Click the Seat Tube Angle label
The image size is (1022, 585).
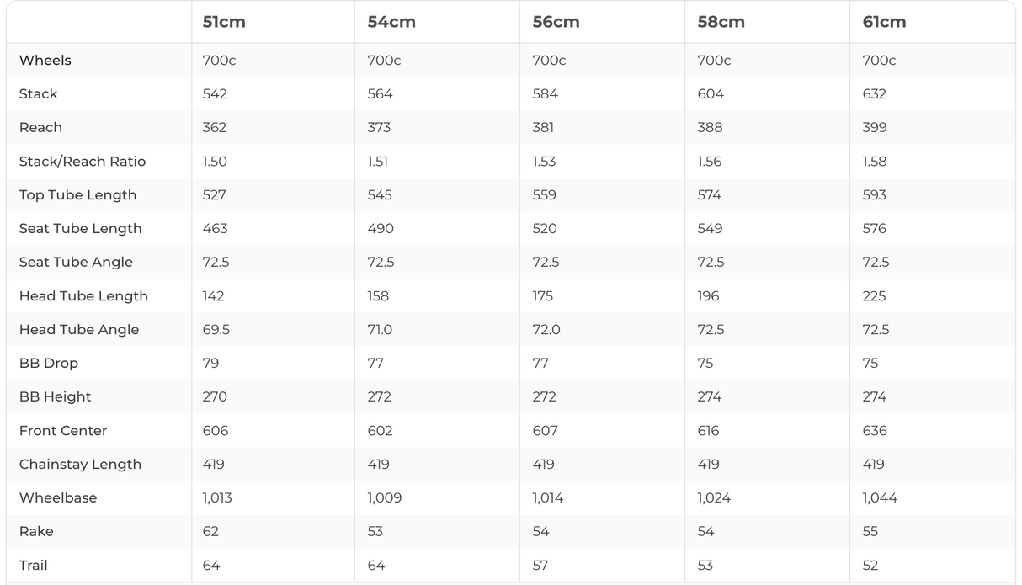76,263
